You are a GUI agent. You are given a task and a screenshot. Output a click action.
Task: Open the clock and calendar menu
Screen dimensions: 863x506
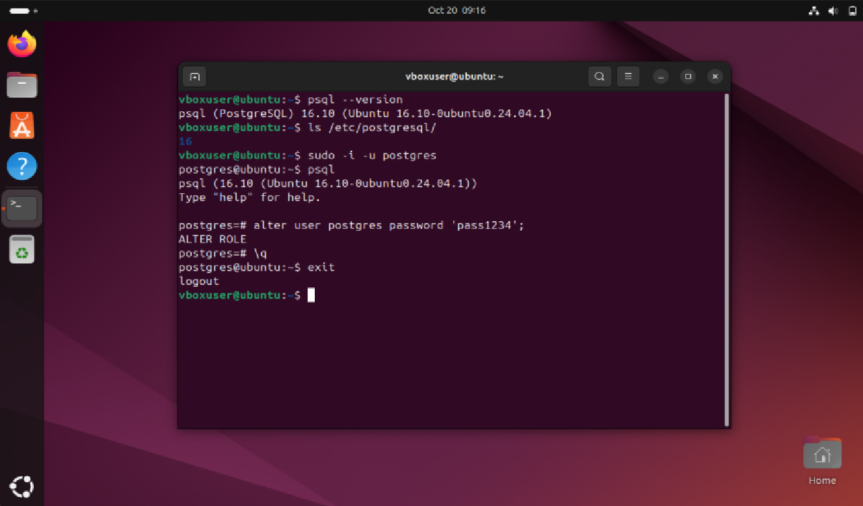pos(457,10)
